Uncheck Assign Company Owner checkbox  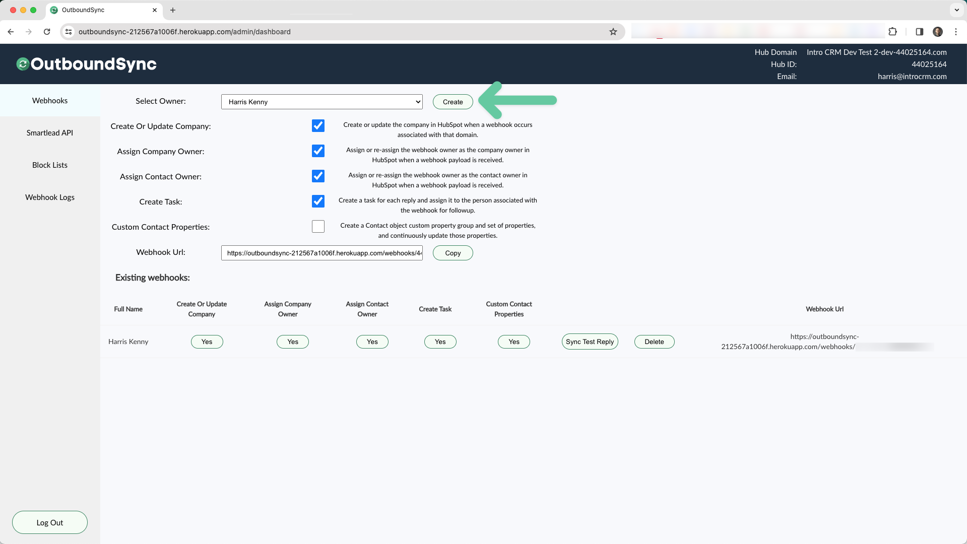click(x=318, y=151)
